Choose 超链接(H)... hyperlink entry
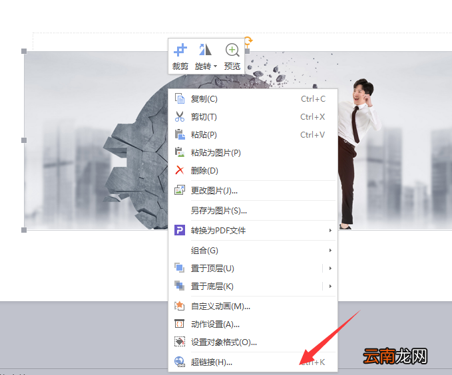The height and width of the screenshot is (375, 452). 252,362
